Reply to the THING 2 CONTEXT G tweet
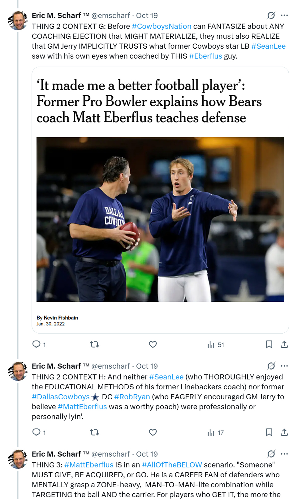Viewport: 297px width, 499px height. pyautogui.click(x=37, y=344)
